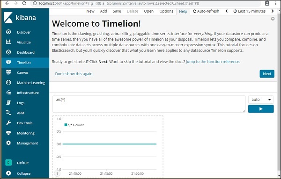Open Logs document icon
Viewport: 281px width, 179px height.
click(8, 103)
